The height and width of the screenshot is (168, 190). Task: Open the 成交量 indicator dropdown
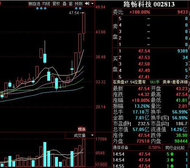pyautogui.click(x=80, y=136)
